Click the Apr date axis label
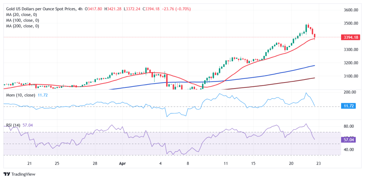Viewport: 365px width, 180px height. click(123, 163)
